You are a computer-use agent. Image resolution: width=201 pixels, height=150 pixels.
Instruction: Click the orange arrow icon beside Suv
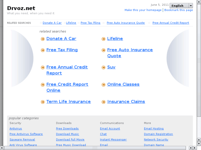[x=103, y=67]
